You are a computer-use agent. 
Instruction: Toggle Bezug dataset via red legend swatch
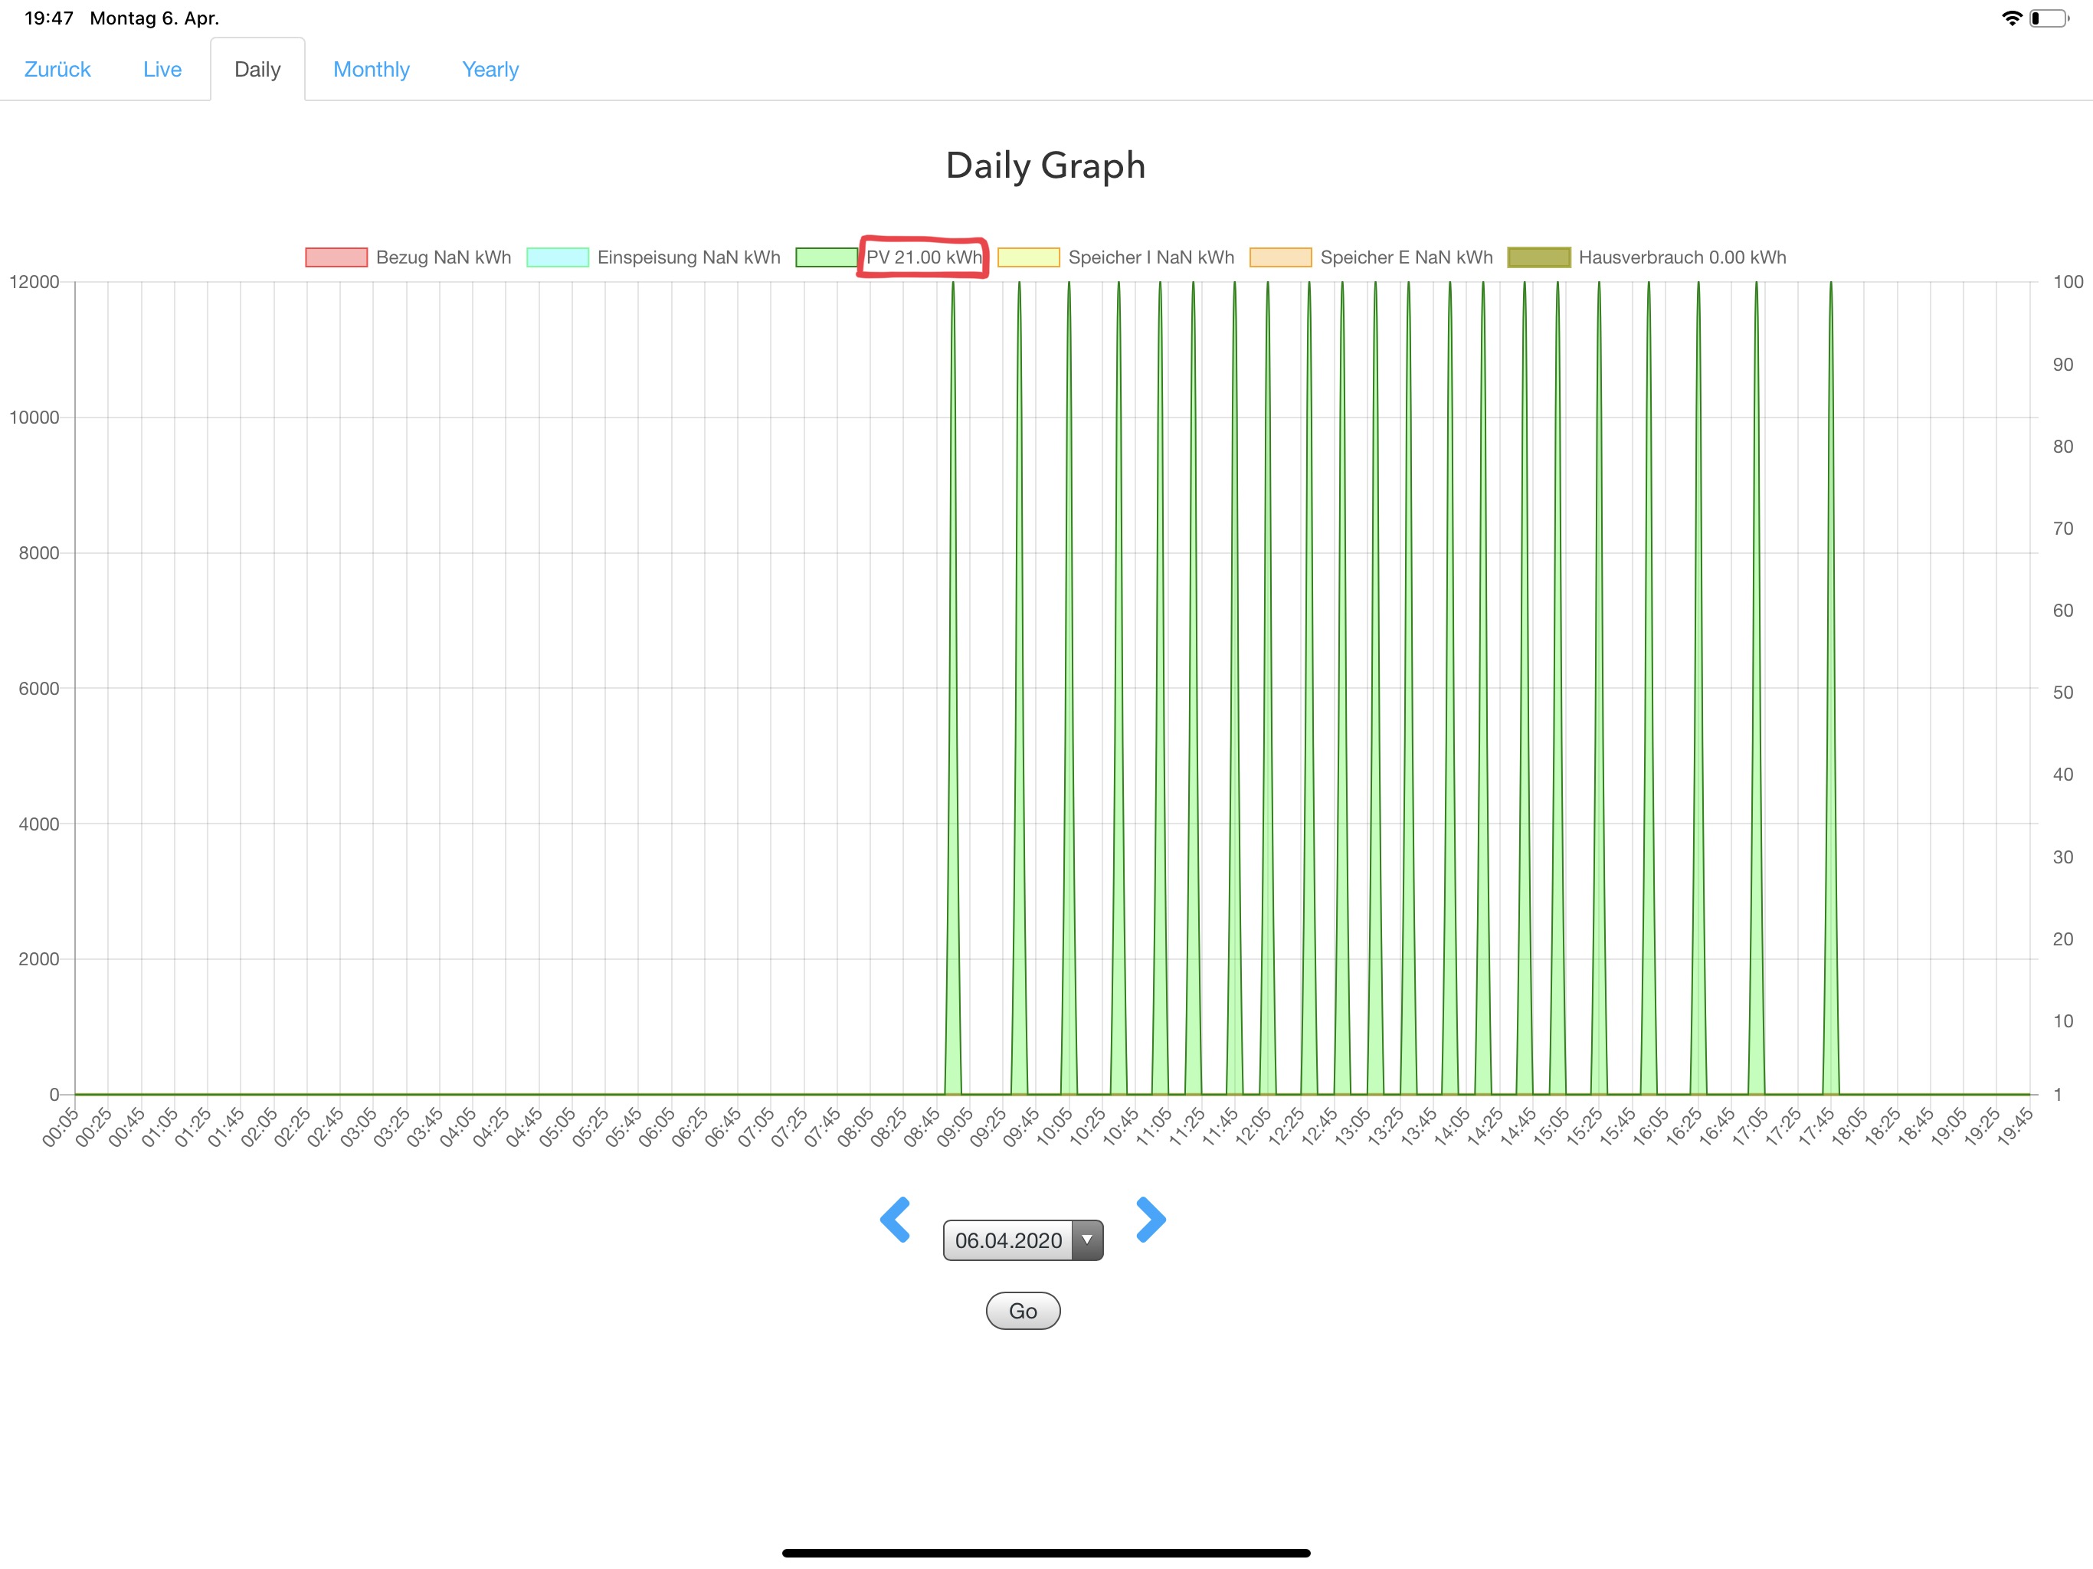point(336,257)
